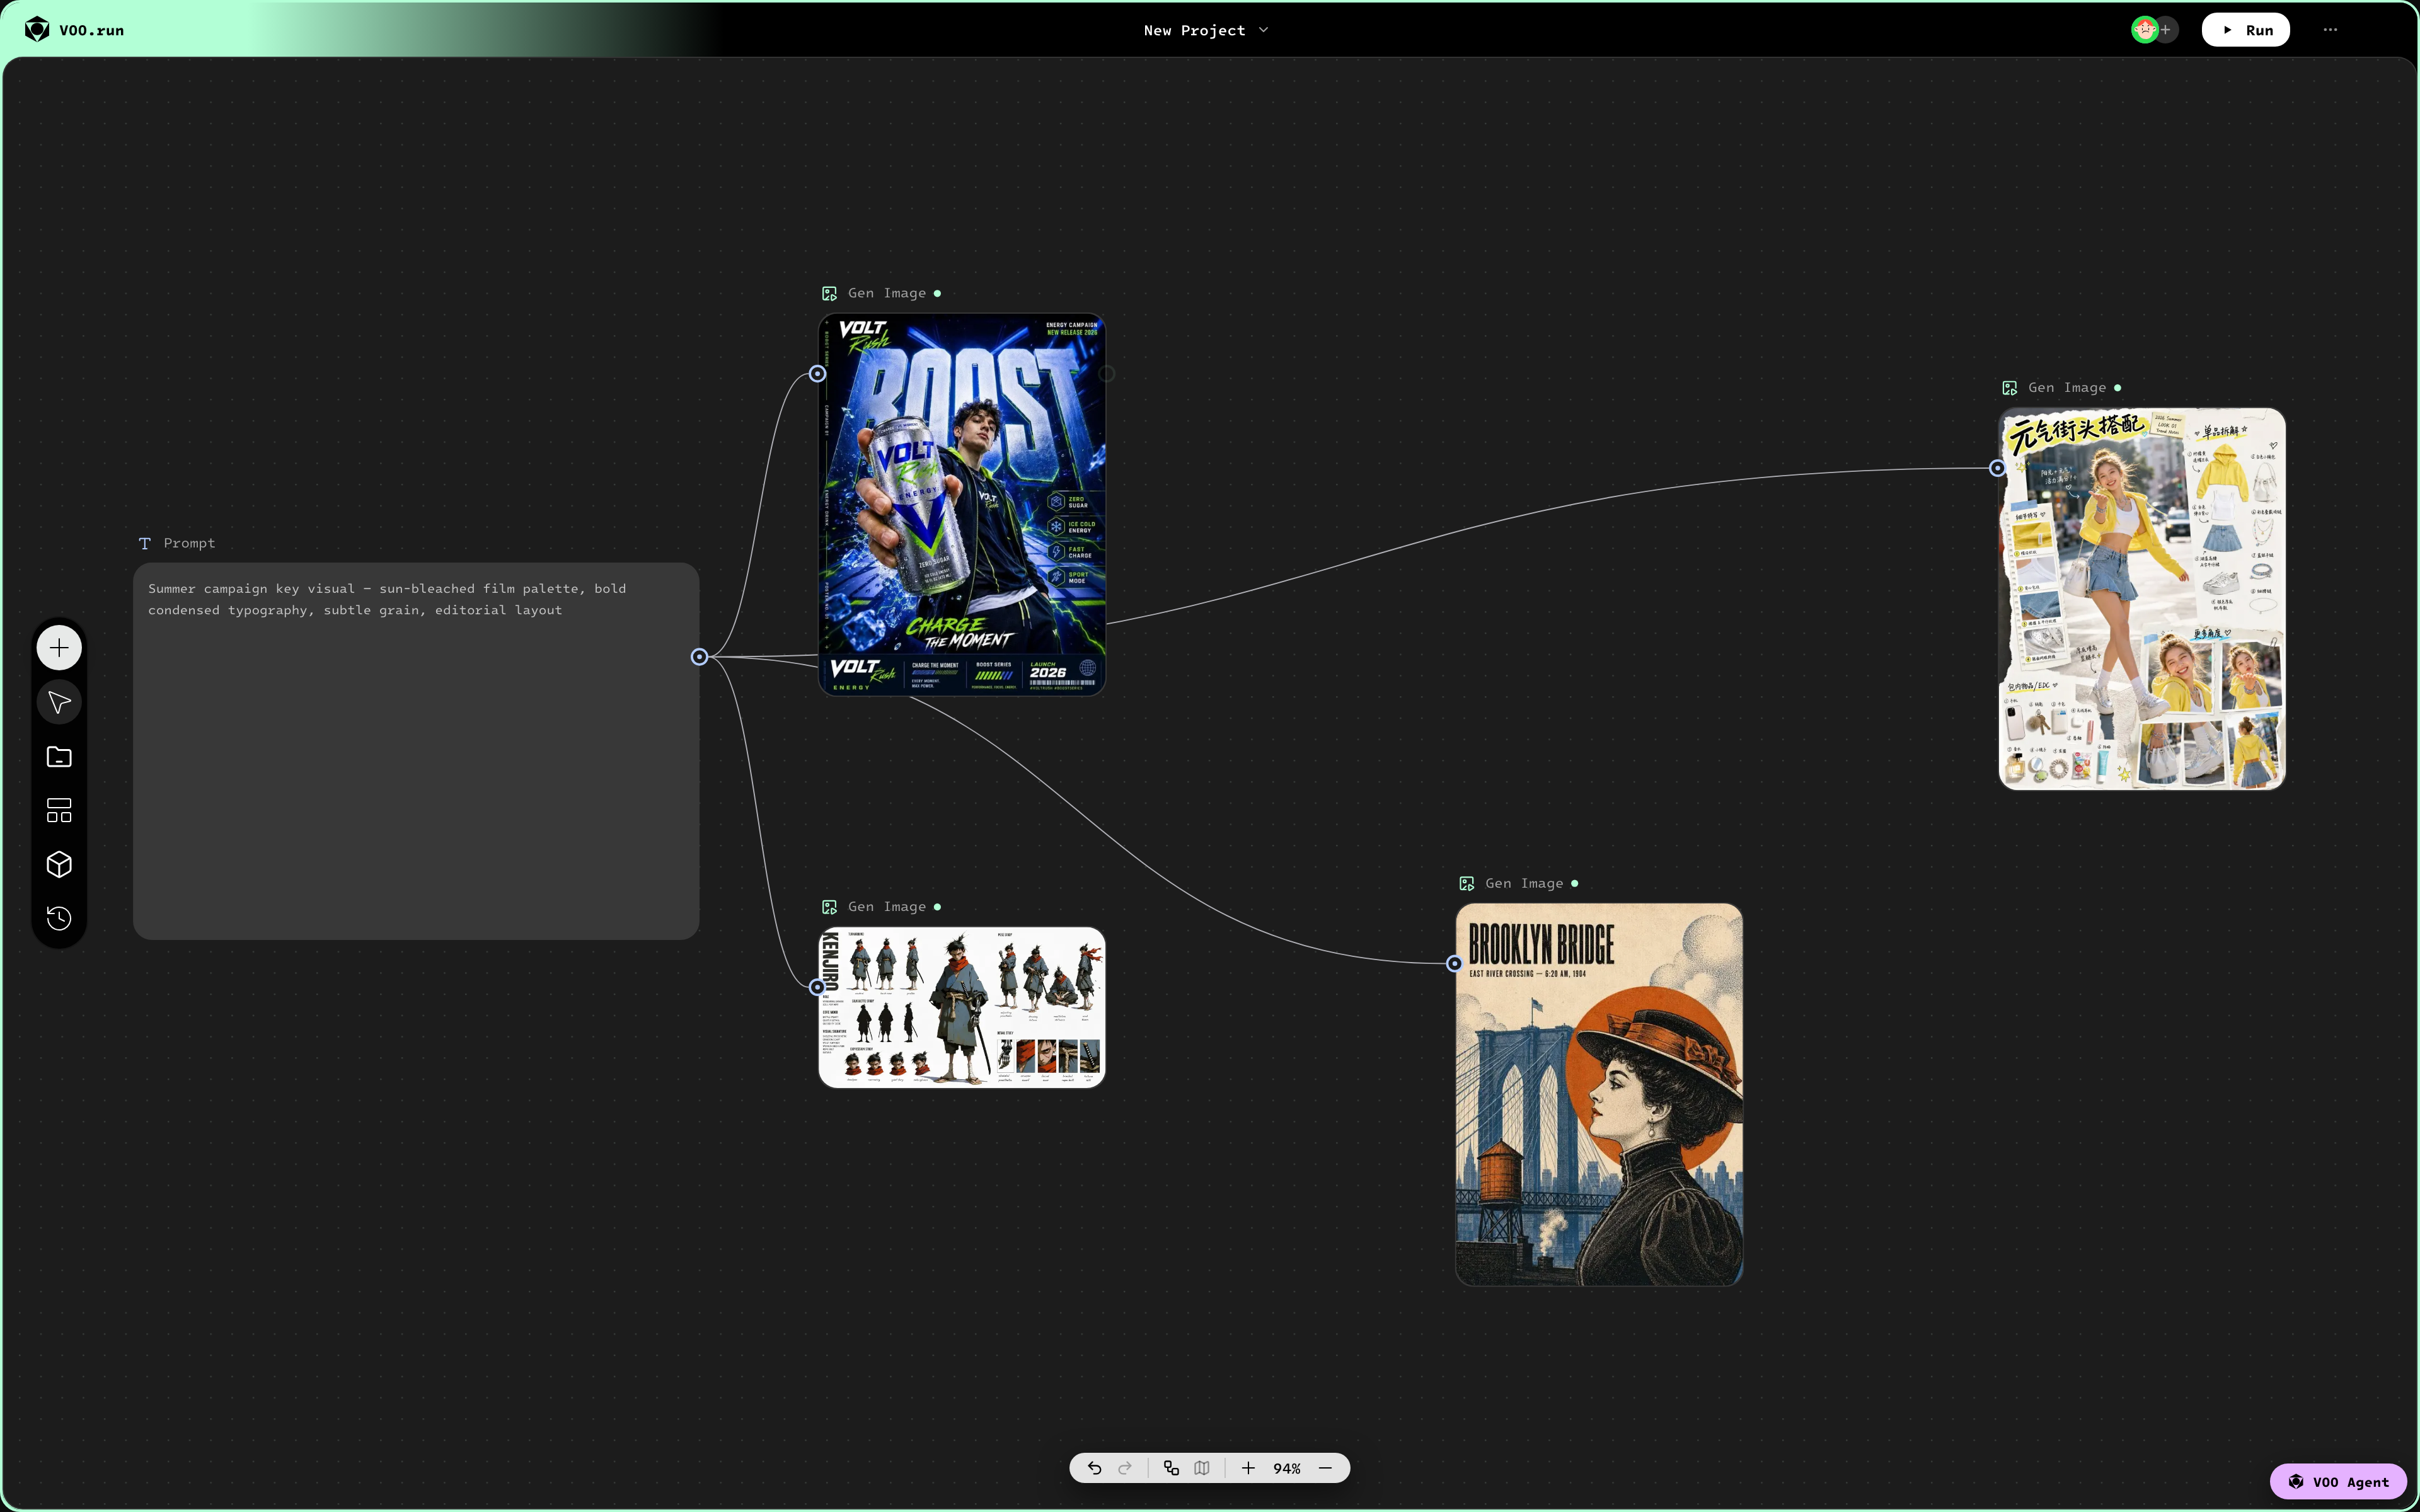Select the cursor pointer tool
The image size is (2420, 1512).
click(x=59, y=703)
